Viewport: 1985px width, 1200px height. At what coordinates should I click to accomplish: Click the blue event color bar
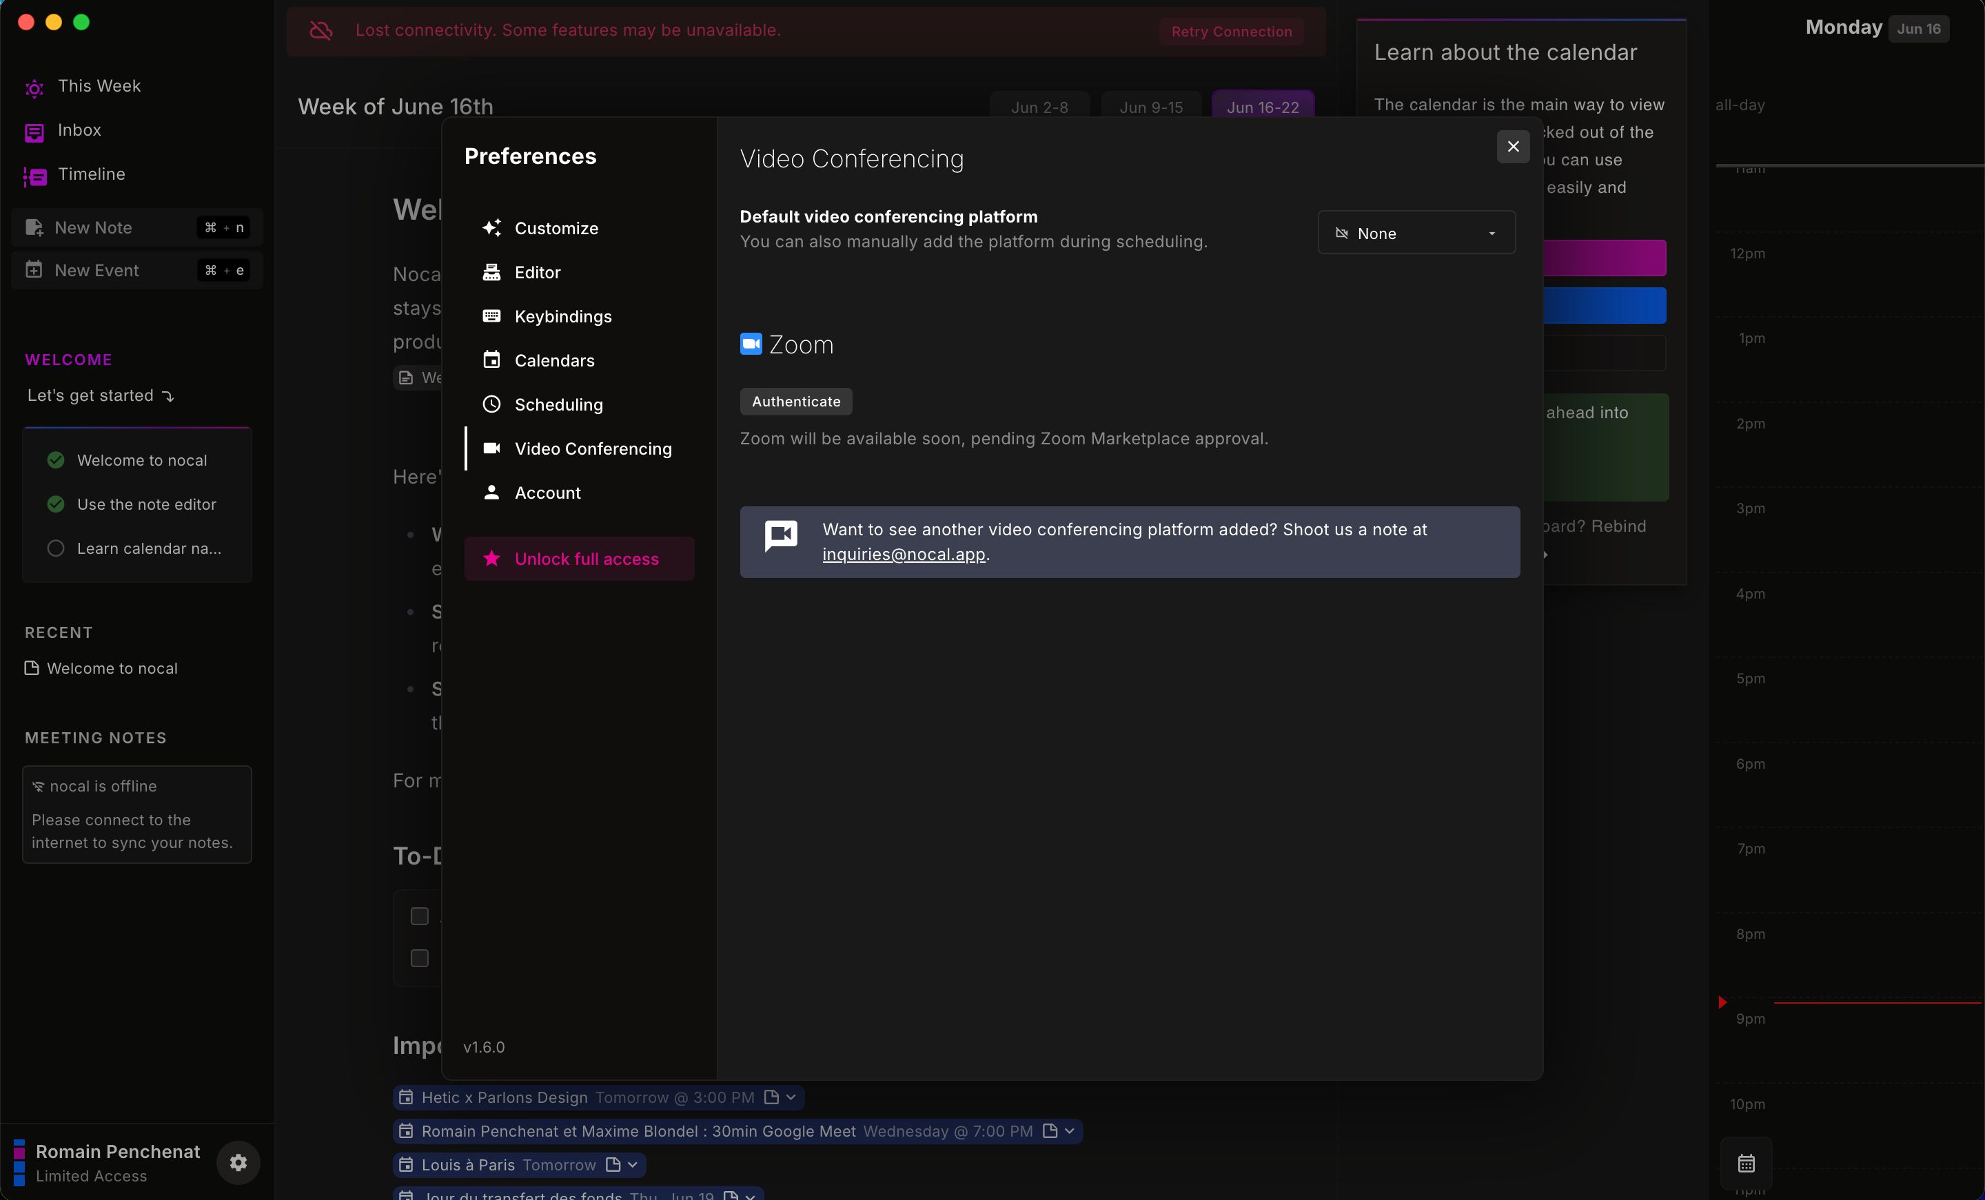pyautogui.click(x=1604, y=305)
